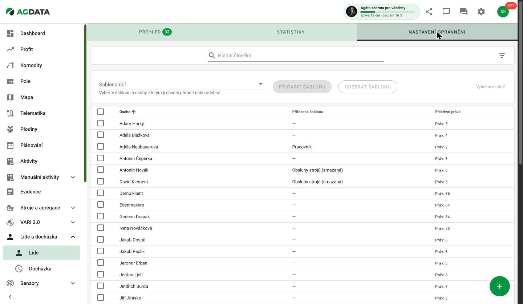Viewport: 523px width, 304px height.
Task: Click the DK user avatar
Action: pyautogui.click(x=503, y=12)
